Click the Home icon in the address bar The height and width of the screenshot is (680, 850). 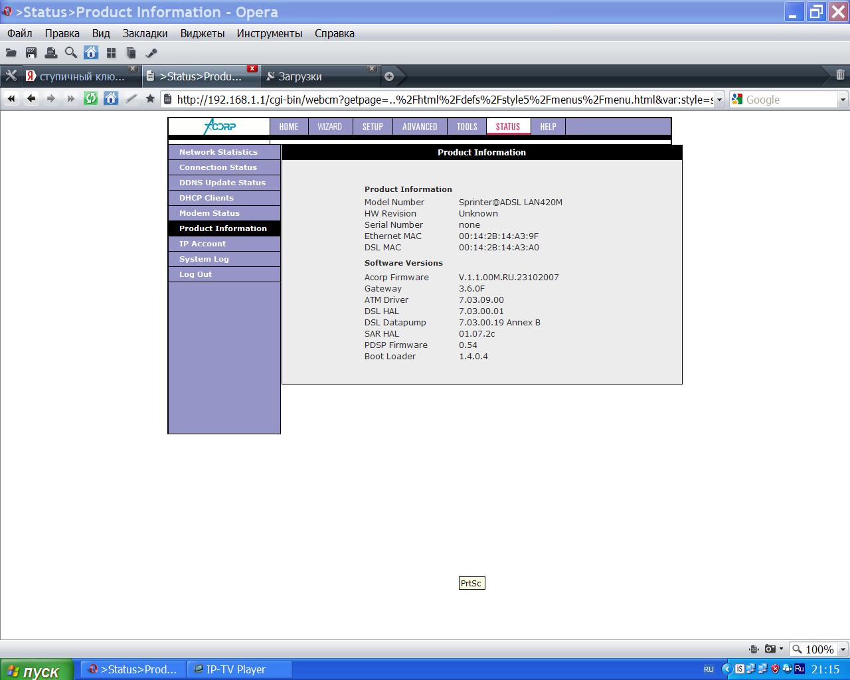tap(111, 99)
